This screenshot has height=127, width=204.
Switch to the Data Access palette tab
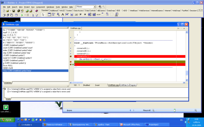(79, 11)
